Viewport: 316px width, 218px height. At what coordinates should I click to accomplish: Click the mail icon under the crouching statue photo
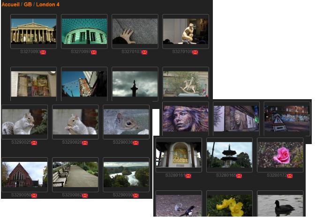(x=195, y=52)
